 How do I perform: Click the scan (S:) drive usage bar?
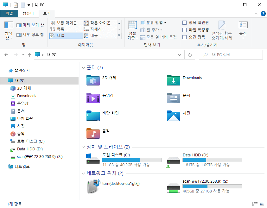point(212,186)
